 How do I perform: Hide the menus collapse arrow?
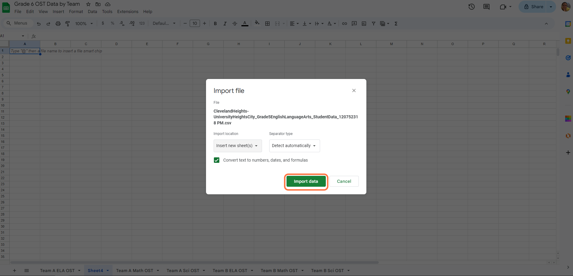pos(546,24)
